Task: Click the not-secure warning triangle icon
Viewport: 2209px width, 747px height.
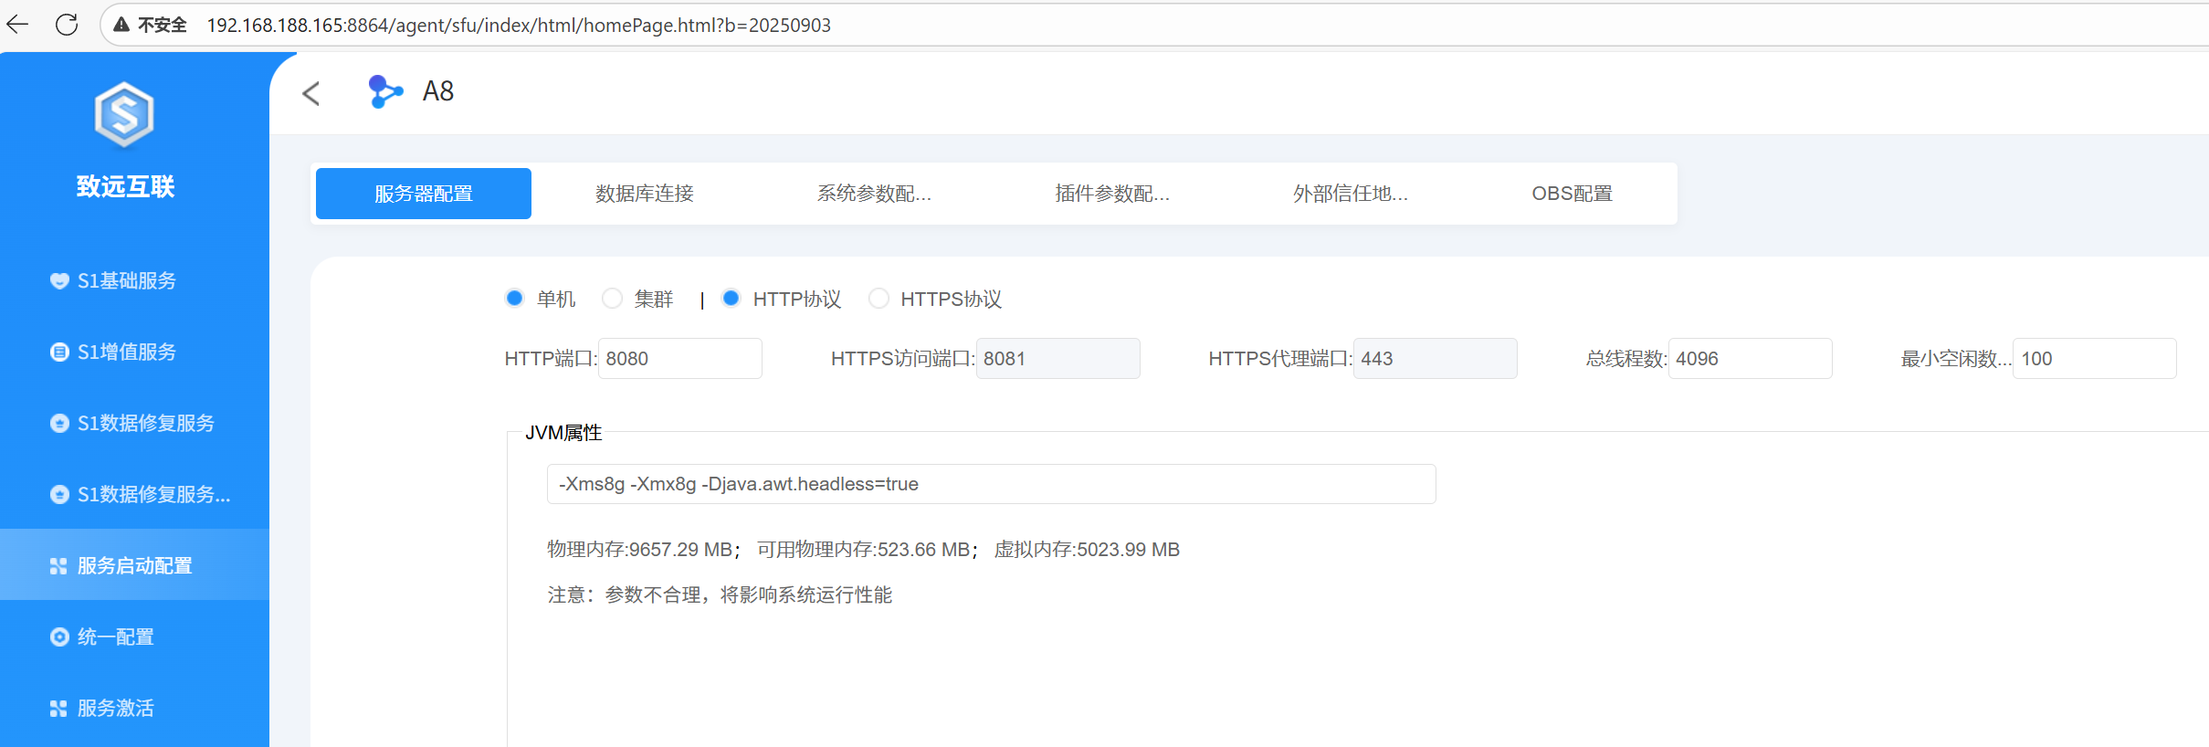Action: (121, 25)
